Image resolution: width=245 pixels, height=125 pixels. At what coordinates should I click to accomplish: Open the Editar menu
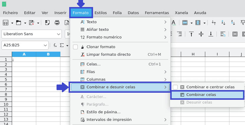point(30,13)
